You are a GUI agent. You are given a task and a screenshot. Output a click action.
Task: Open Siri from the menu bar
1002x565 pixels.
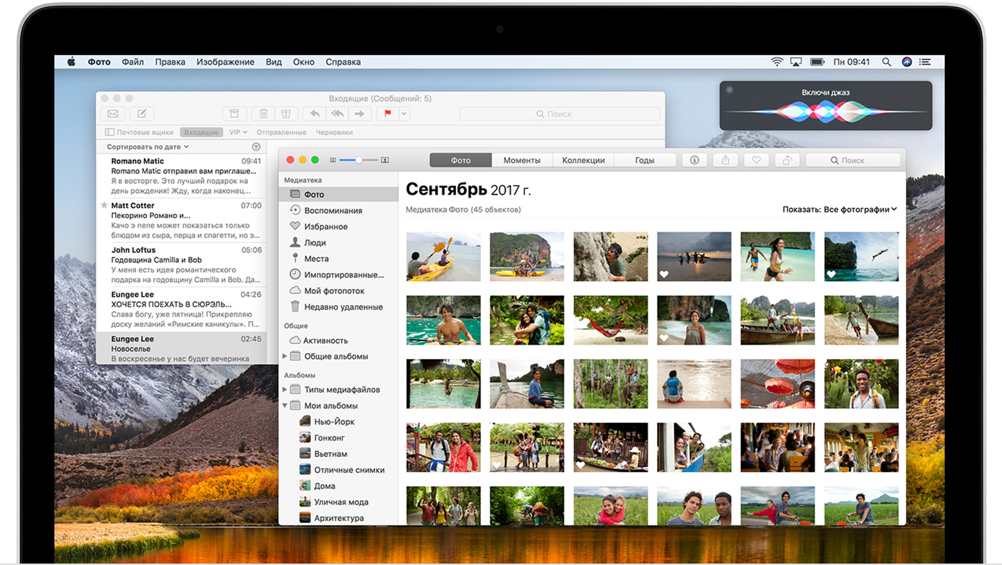point(906,62)
